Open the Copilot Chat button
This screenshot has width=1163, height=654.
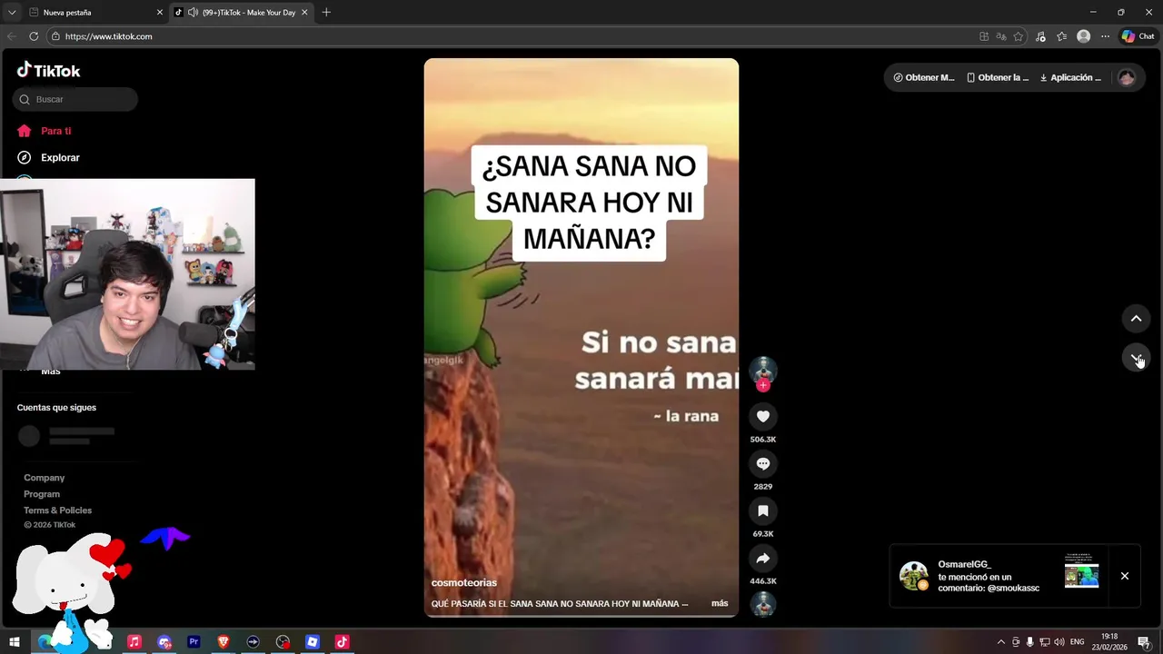[1138, 36]
